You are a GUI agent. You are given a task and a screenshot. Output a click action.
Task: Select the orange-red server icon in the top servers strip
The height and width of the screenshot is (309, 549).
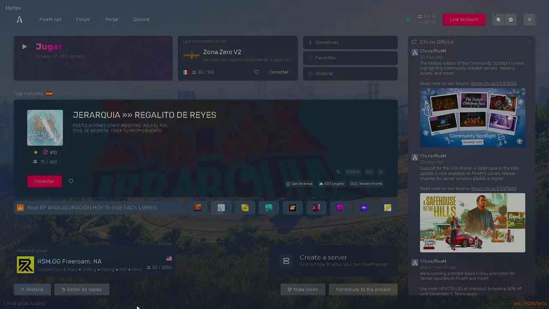(197, 208)
